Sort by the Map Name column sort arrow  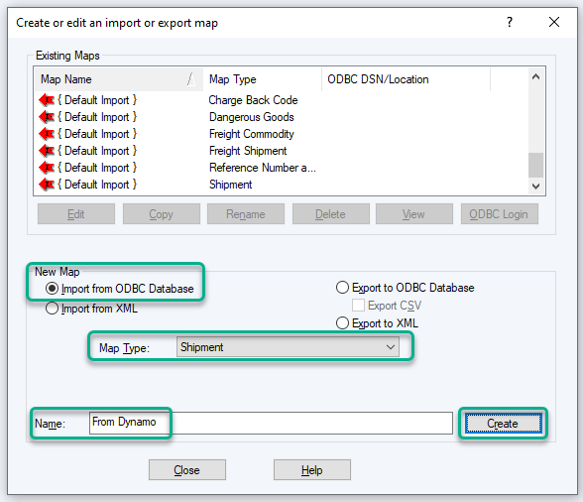(191, 79)
